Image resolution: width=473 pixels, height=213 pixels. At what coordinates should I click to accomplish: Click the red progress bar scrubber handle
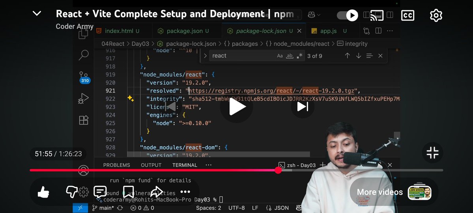(x=278, y=170)
